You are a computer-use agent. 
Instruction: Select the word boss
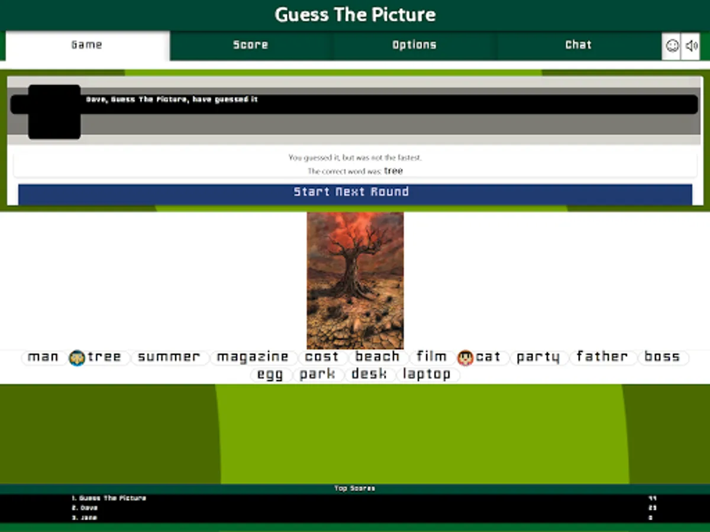click(x=662, y=358)
